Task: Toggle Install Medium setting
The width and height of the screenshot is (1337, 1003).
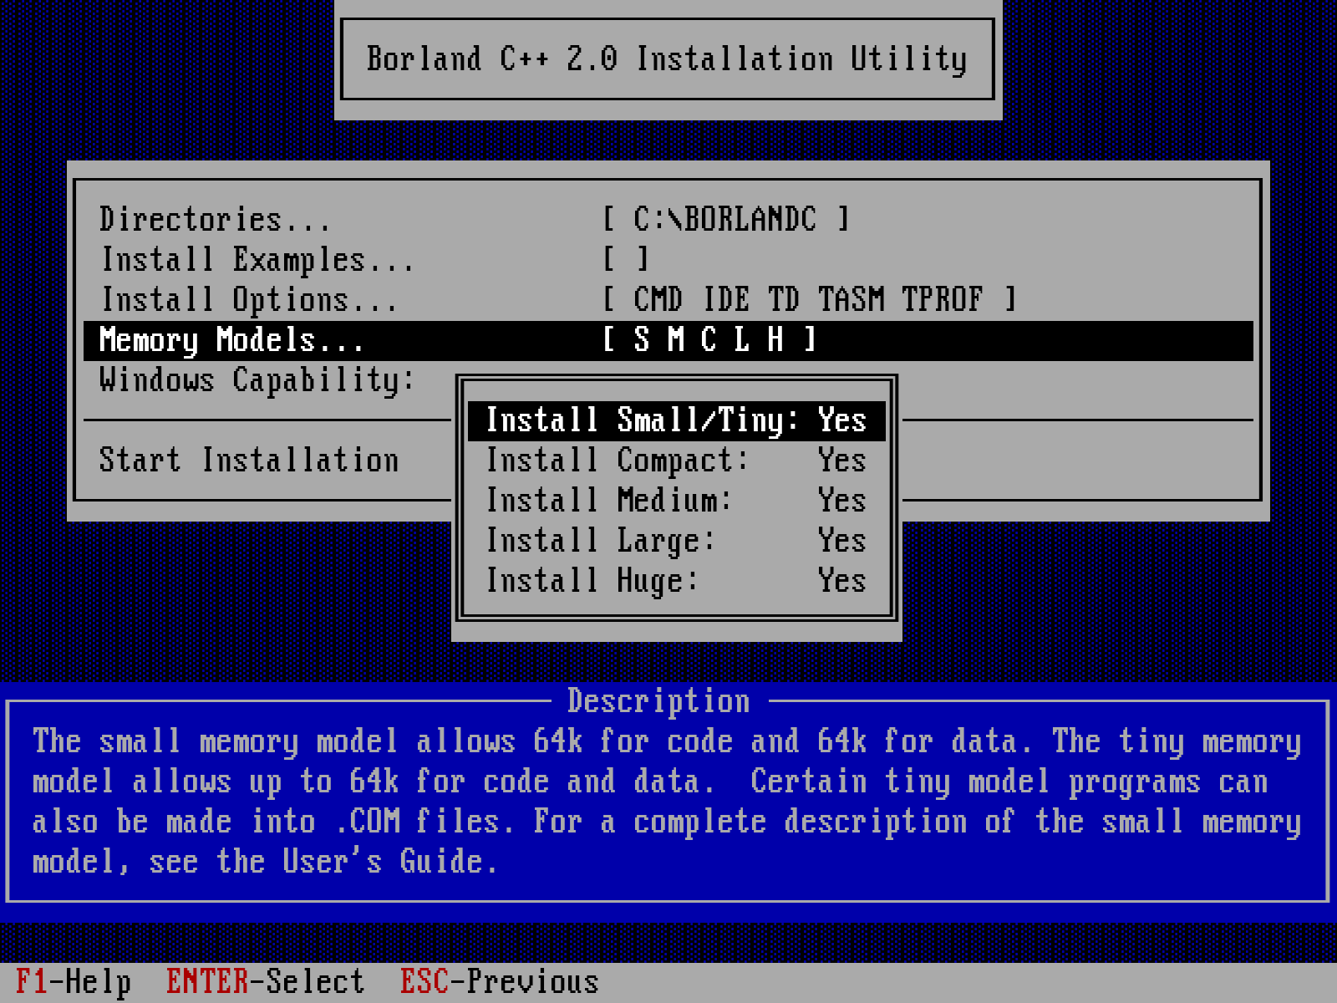Action: click(677, 501)
